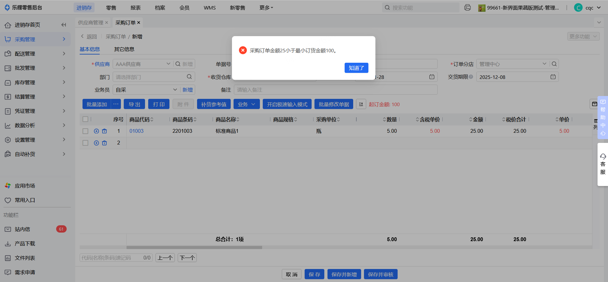Viewport: 608px width, 282px height.
Task: Open the 客服 customer service headset icon
Action: coord(603,157)
